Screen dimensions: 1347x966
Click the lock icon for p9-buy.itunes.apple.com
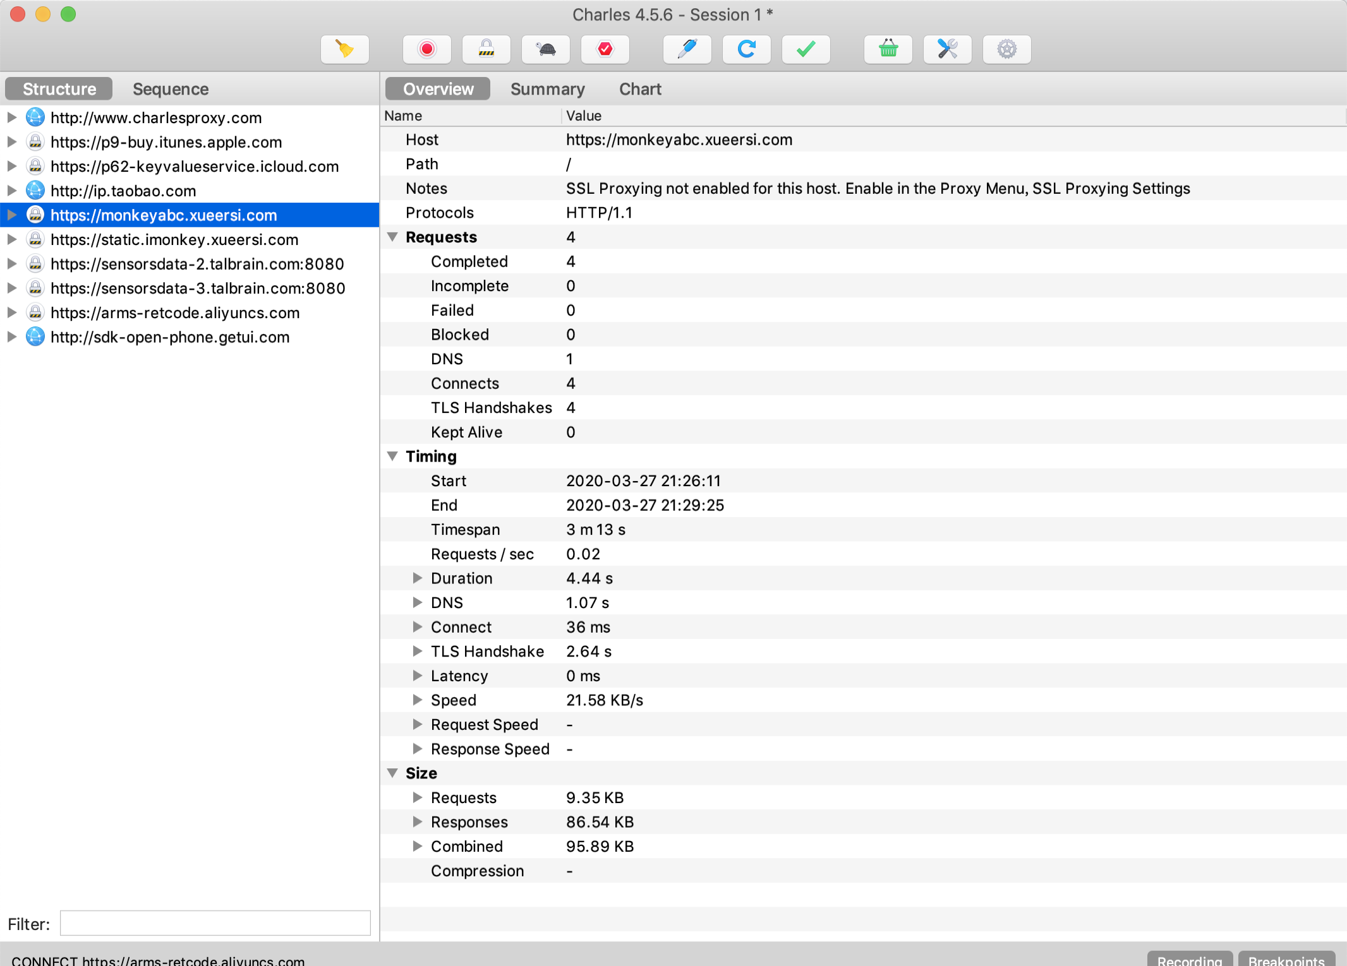[35, 142]
